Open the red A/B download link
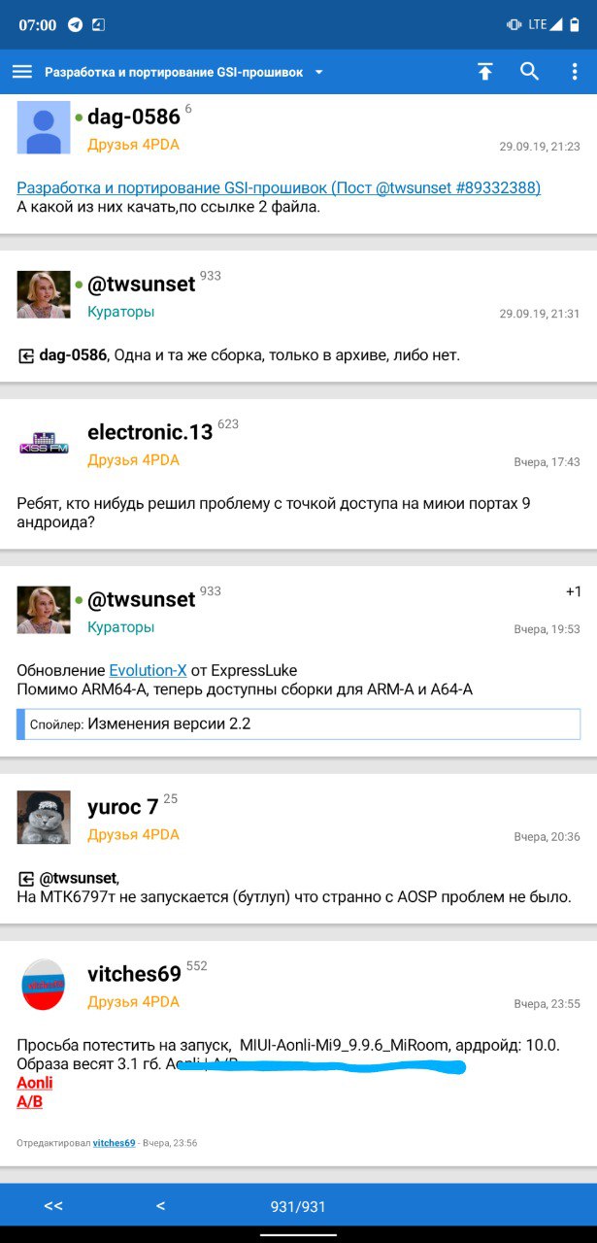The width and height of the screenshot is (597, 1243). coord(30,1102)
